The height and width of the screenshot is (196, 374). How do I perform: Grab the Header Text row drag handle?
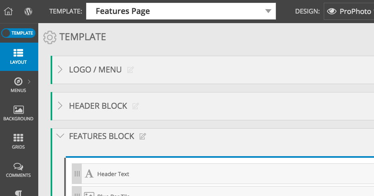pyautogui.click(x=77, y=174)
